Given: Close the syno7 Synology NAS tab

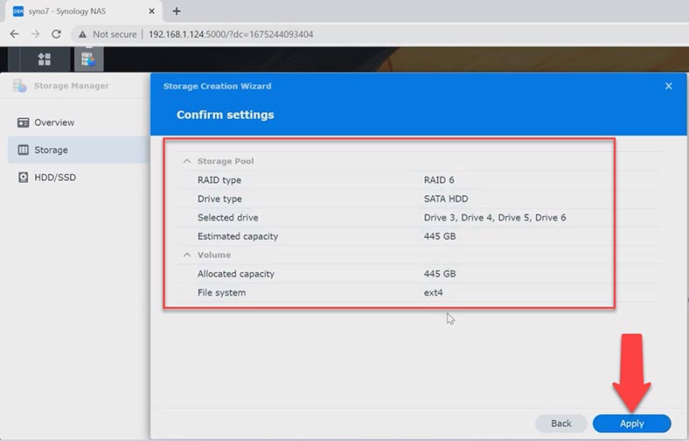Looking at the screenshot, I should [x=151, y=11].
